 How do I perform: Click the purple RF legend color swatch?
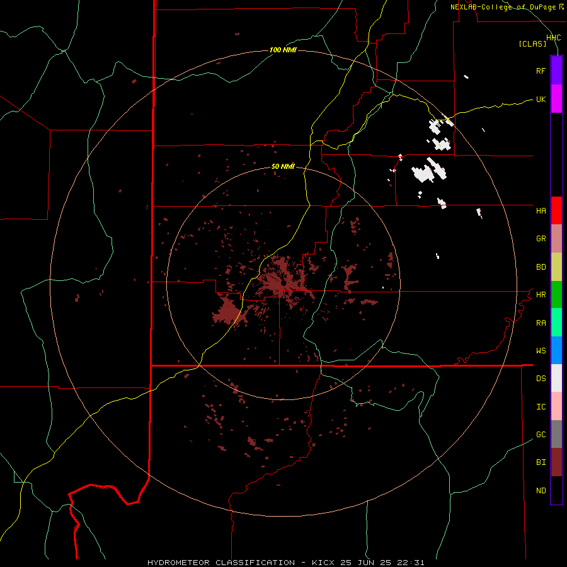556,71
